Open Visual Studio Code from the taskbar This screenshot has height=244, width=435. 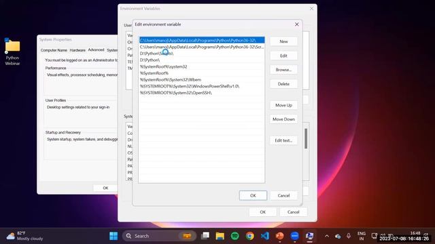click(265, 236)
